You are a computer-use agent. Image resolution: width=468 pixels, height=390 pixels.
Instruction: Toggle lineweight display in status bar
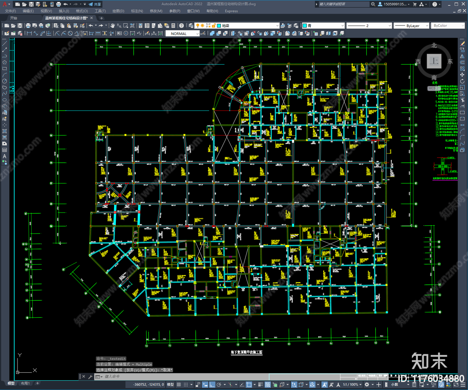pos(260,384)
